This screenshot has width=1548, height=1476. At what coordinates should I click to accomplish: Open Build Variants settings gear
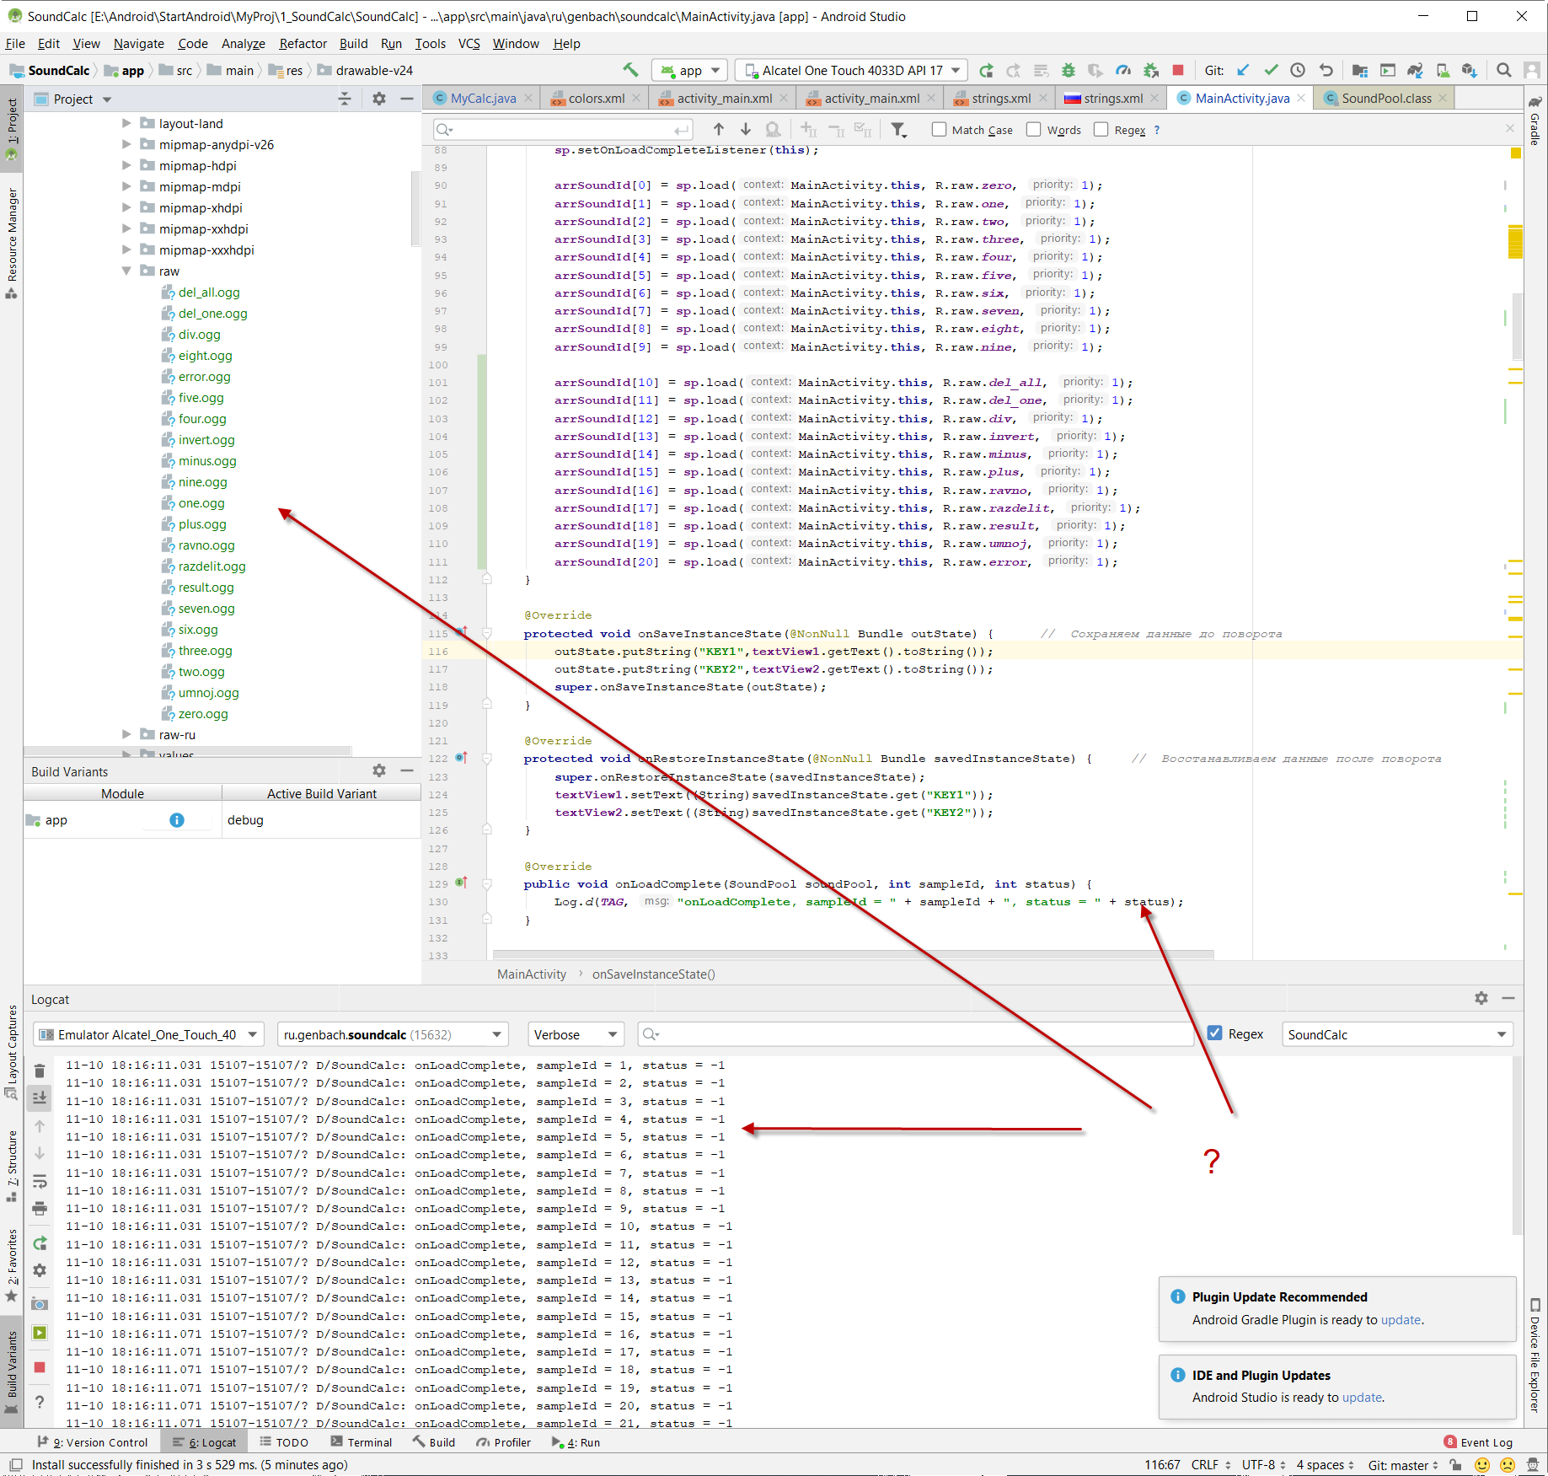click(x=378, y=771)
